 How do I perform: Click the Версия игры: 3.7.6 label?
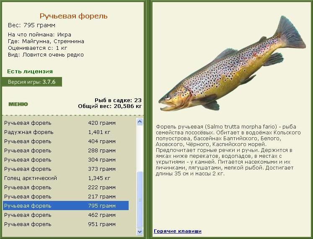tap(32, 82)
